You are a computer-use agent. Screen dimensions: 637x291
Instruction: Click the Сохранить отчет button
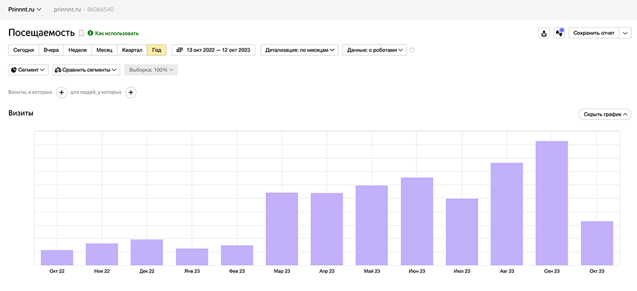click(x=593, y=33)
